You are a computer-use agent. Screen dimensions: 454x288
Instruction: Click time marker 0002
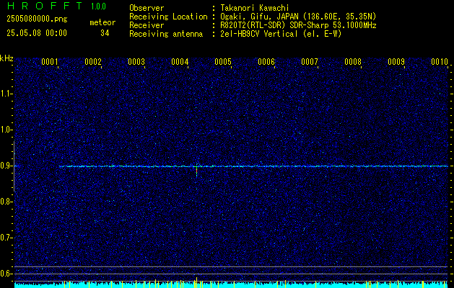tap(93, 62)
